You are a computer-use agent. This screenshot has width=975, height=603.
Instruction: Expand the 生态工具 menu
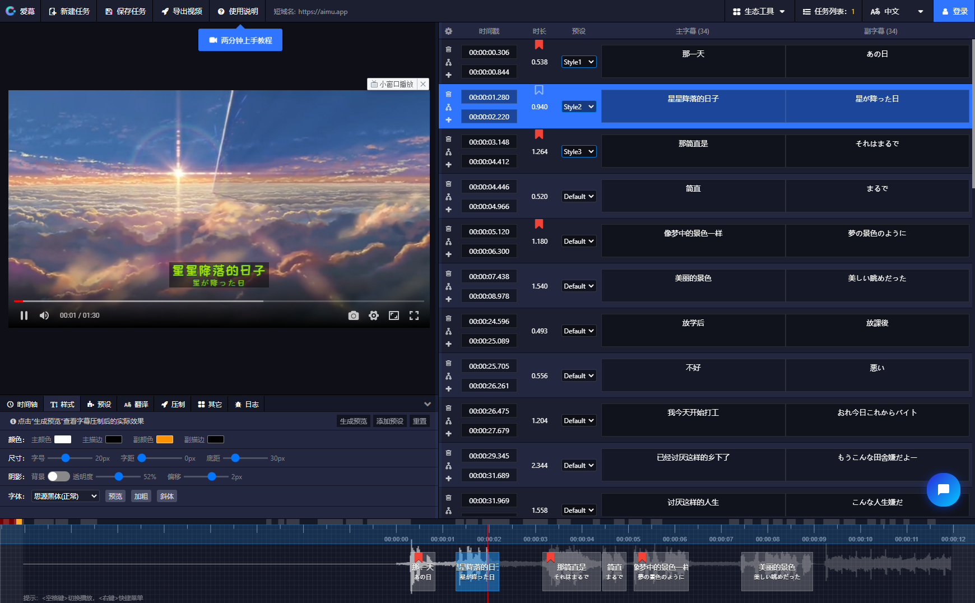point(759,11)
